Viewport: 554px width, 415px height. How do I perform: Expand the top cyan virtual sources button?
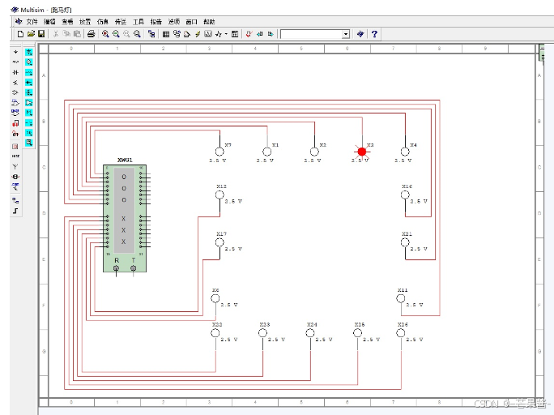tap(29, 52)
